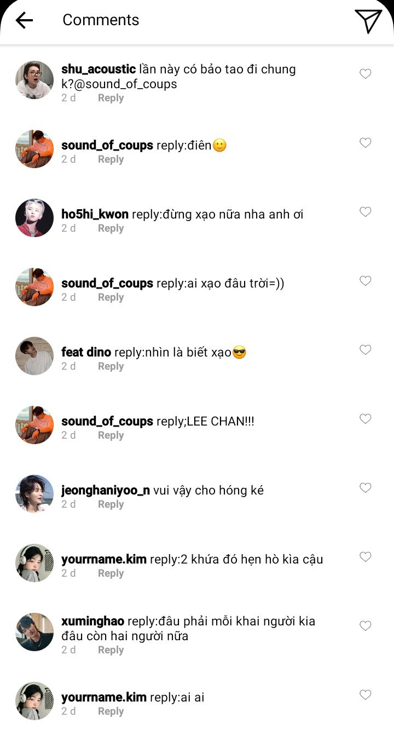Toggle heart on ho5hi_kwon's reply
This screenshot has height=730, width=394.
pos(366,212)
